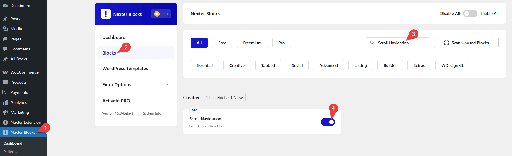Screen dimensions: 512x156
Task: Click the Nexter Blocks logo in panel header
Action: point(106,14)
